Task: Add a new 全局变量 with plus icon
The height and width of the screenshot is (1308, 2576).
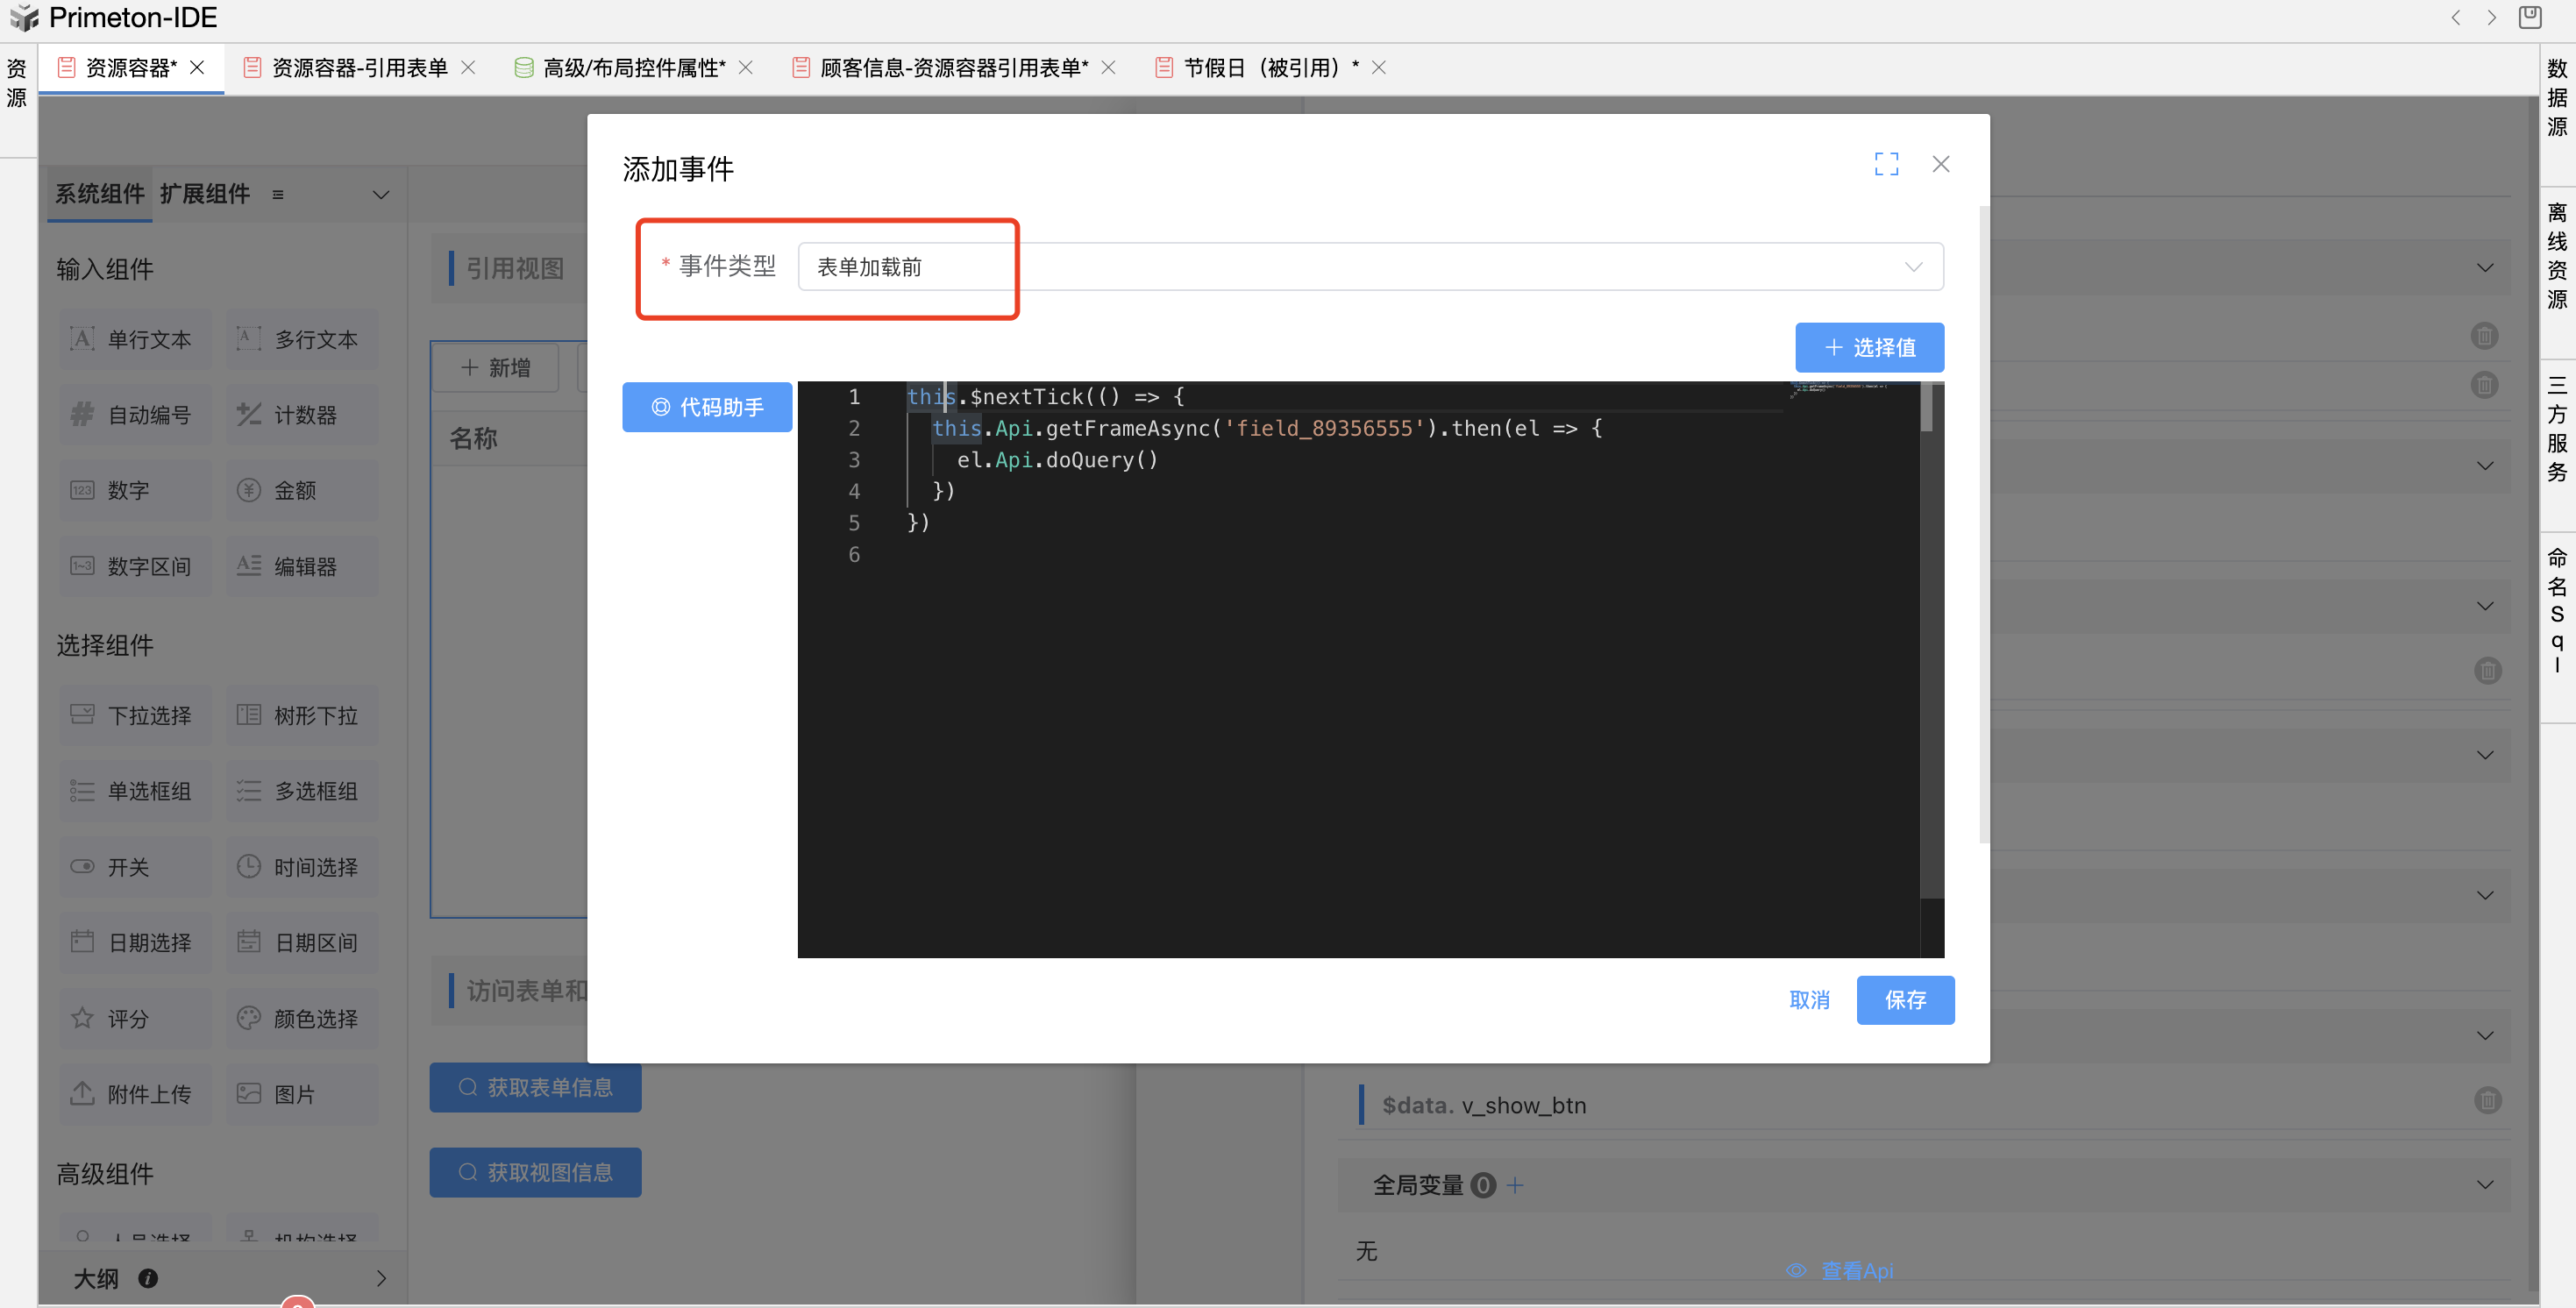Action: coord(1515,1185)
